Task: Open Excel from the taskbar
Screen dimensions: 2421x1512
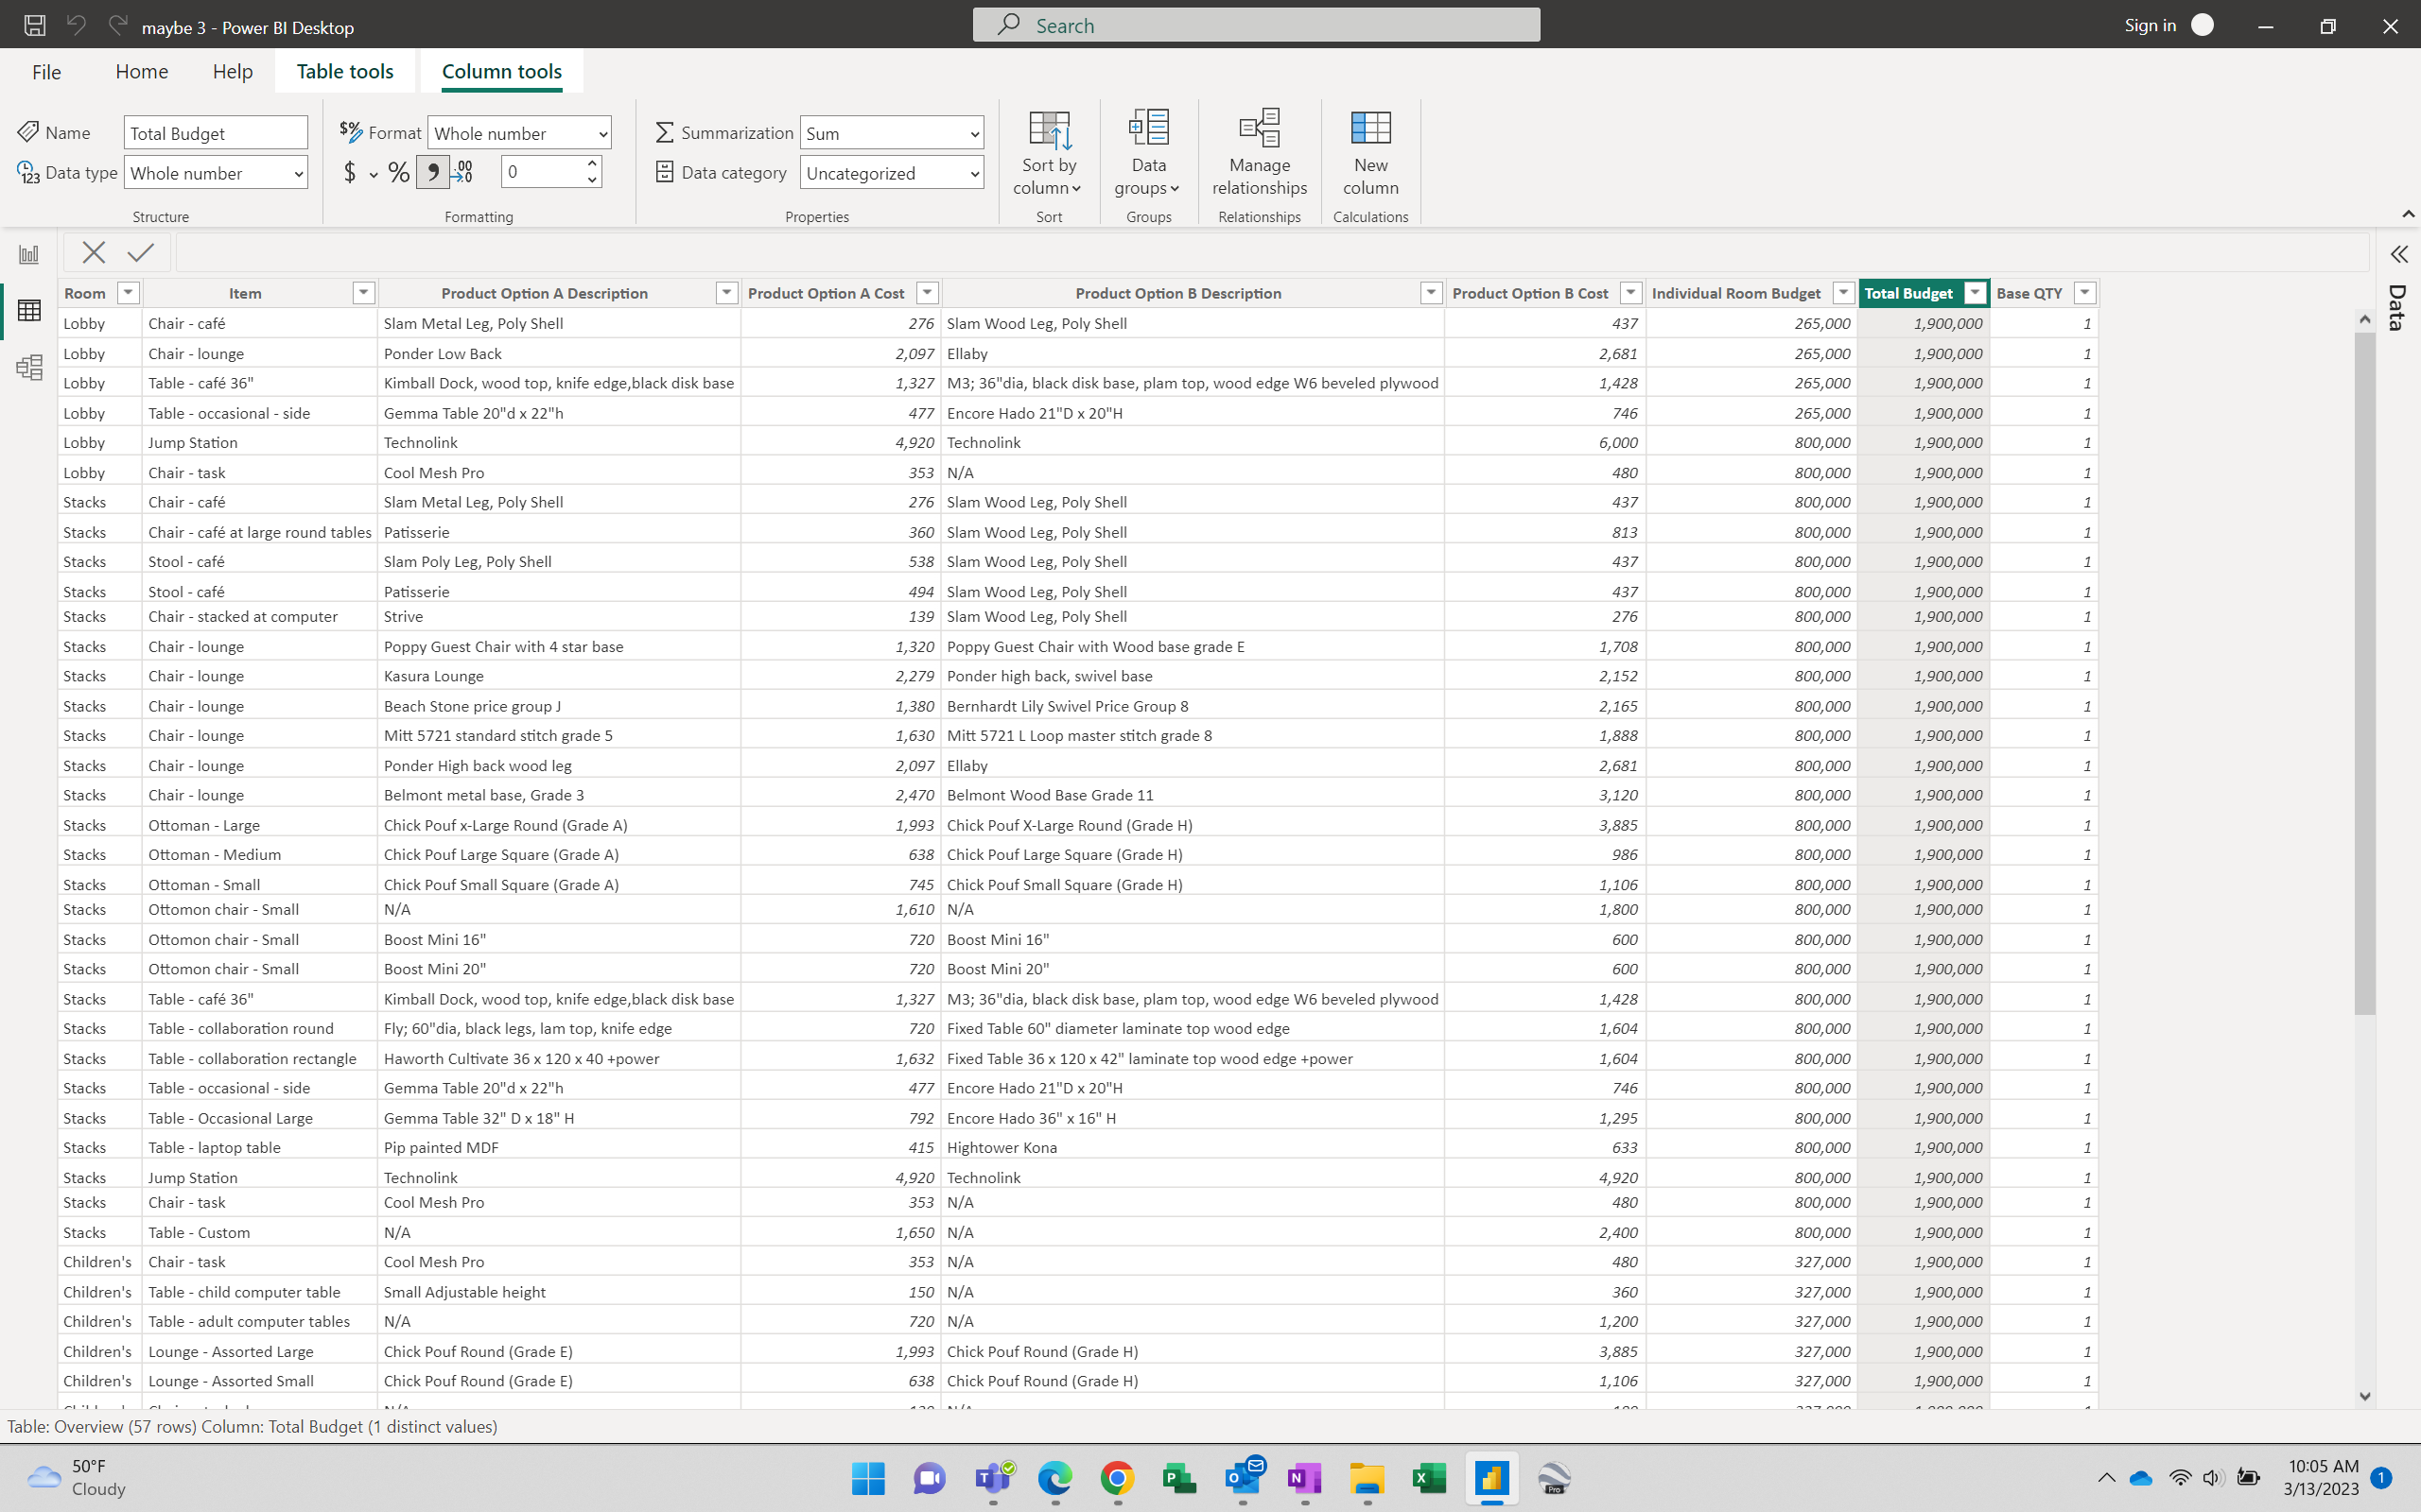Action: [1430, 1478]
